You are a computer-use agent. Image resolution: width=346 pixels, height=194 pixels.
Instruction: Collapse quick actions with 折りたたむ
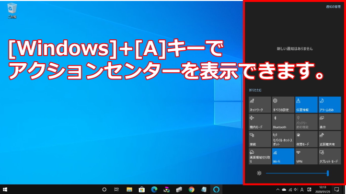pos(255,90)
